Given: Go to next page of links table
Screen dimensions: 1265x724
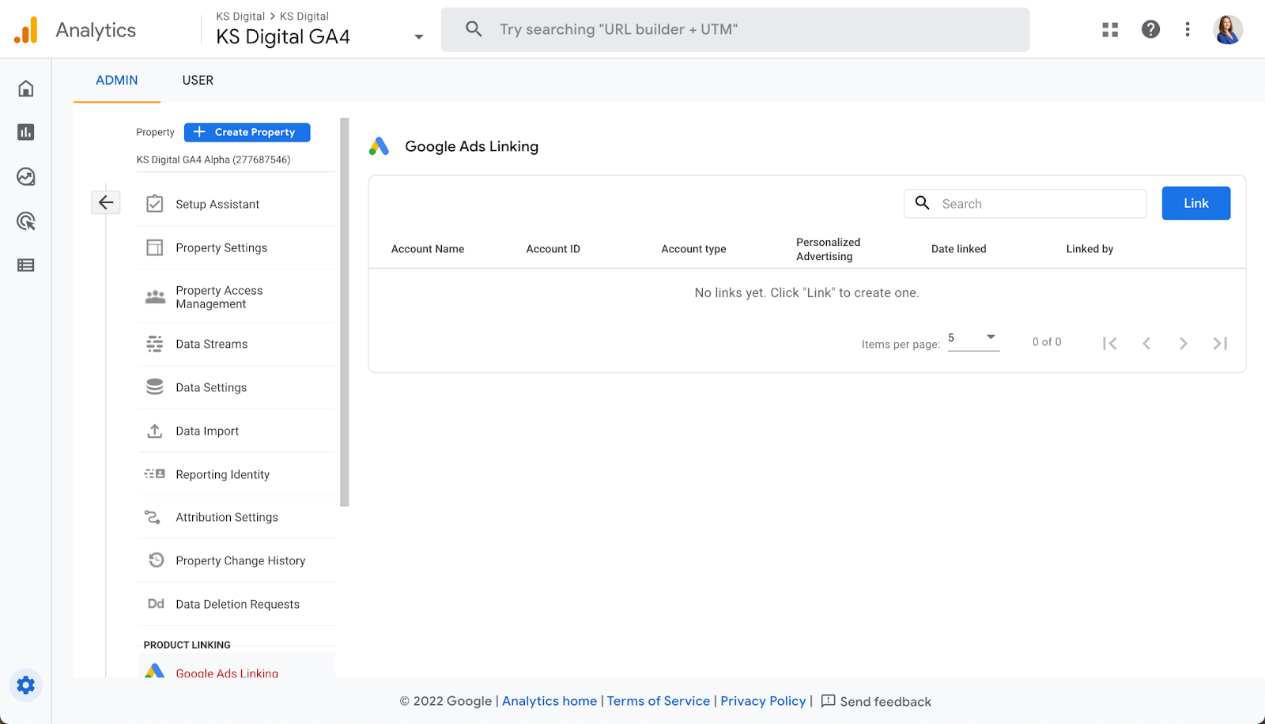Looking at the screenshot, I should [x=1184, y=343].
